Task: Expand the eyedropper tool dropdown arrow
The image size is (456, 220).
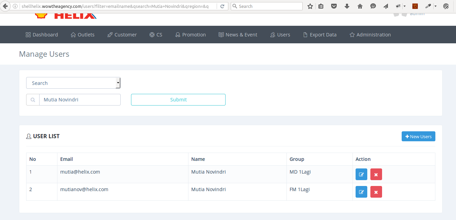Action: [x=435, y=6]
